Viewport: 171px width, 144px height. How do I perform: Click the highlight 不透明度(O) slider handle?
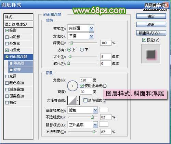[92, 117]
